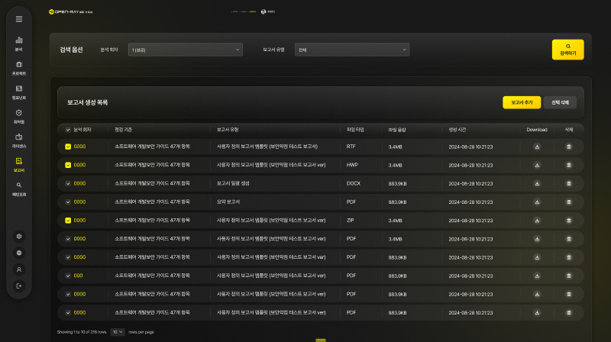This screenshot has width=611, height=342.
Task: Click the 보고서 생성 목록 heading
Action: (x=87, y=102)
